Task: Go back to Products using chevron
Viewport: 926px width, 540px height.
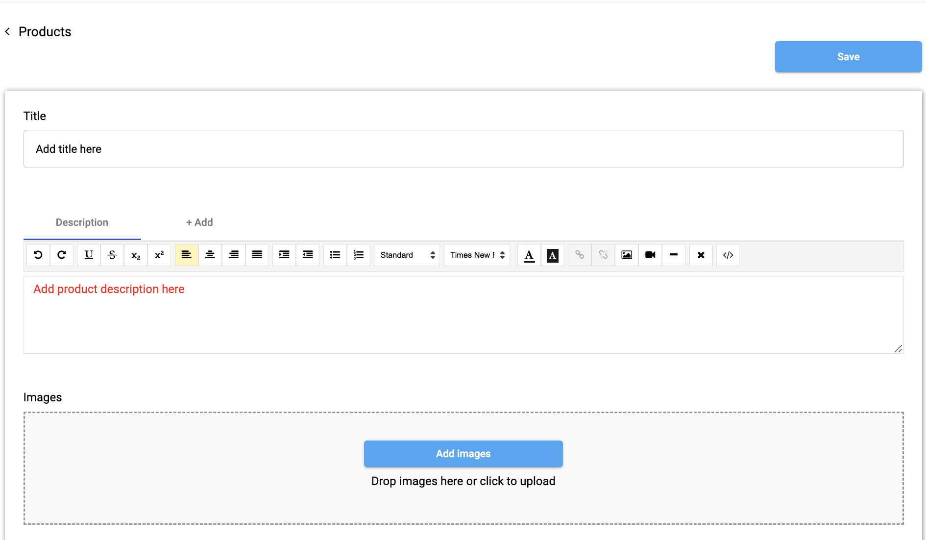Action: (8, 32)
